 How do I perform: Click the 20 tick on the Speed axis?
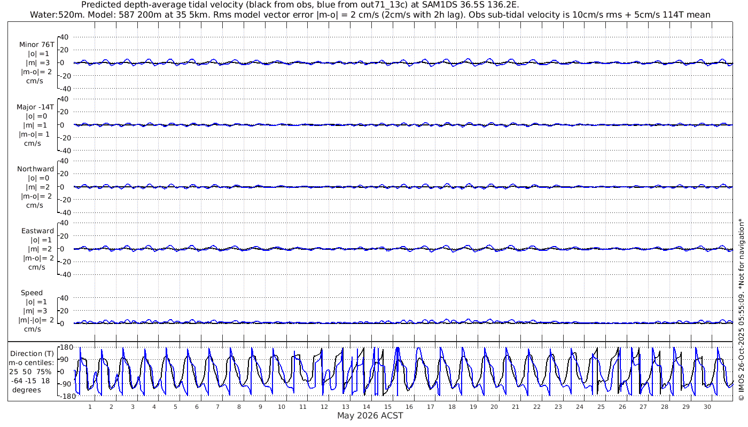(65, 310)
